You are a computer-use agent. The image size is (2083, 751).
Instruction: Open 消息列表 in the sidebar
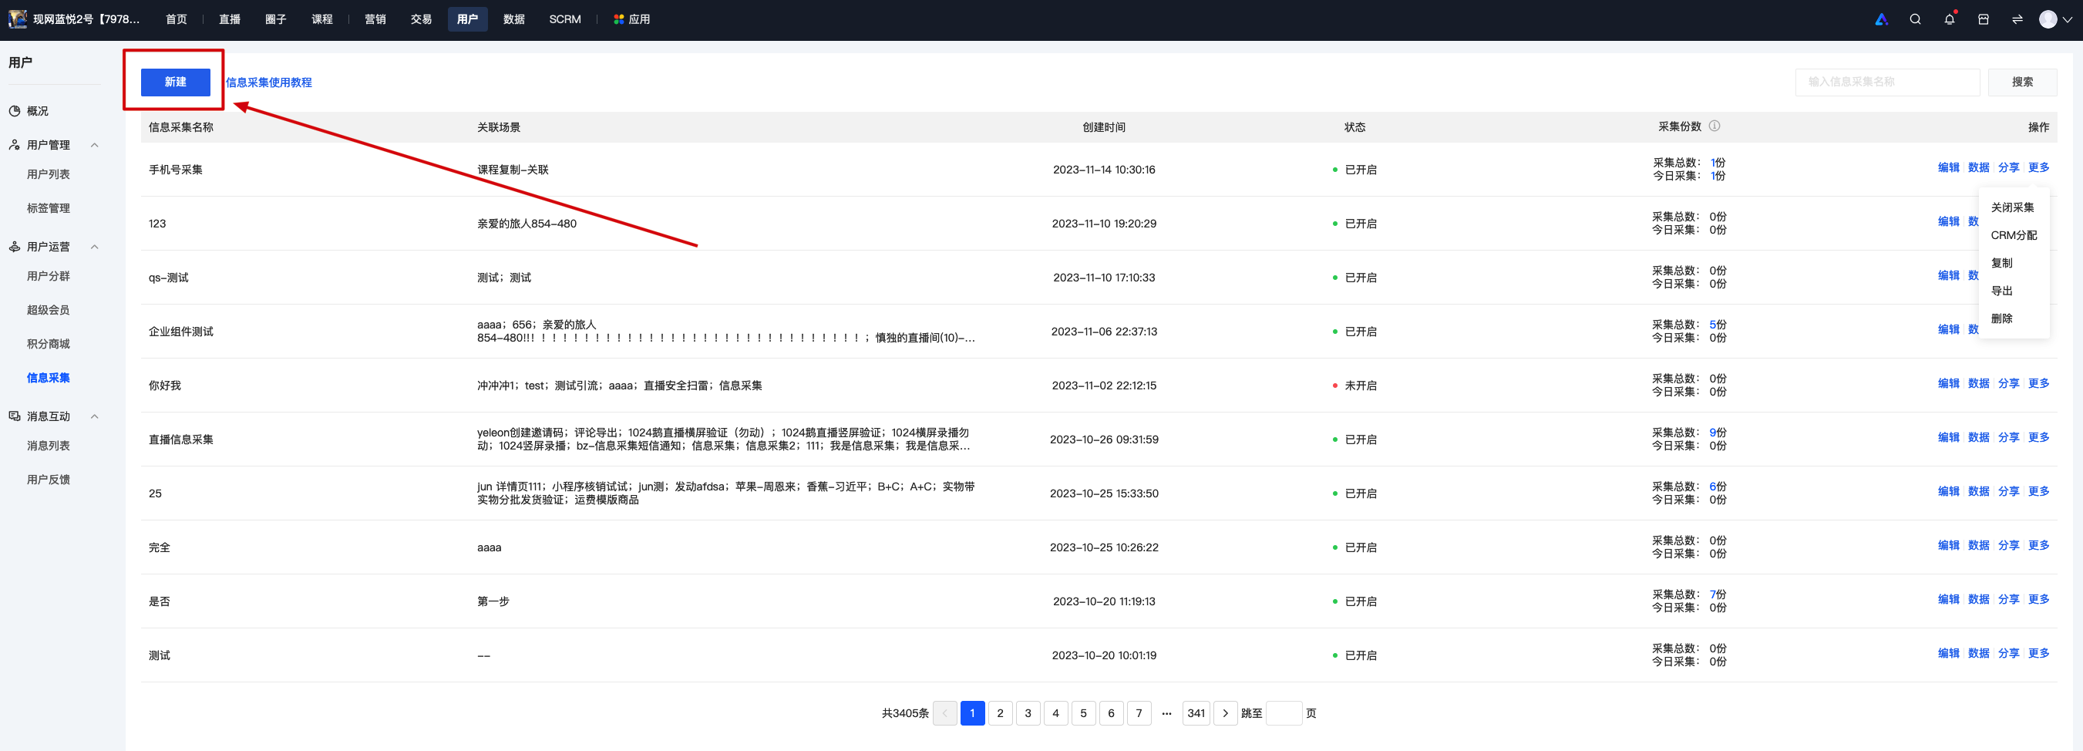[49, 446]
